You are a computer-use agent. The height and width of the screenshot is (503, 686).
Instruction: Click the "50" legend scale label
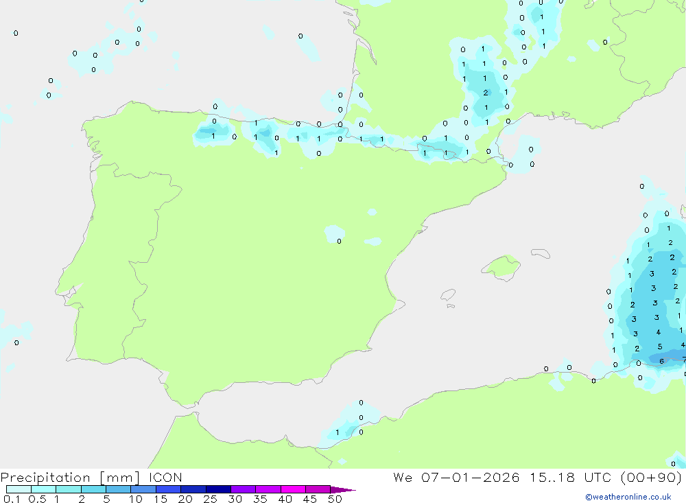click(335, 499)
